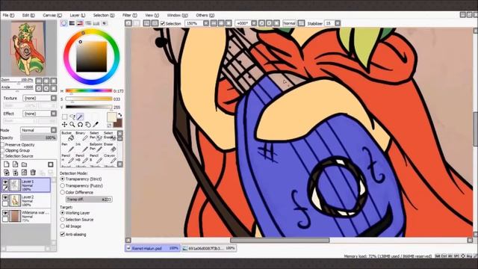Open the +000° rotation angle dropdown
This screenshot has width=478, height=269.
click(254, 23)
